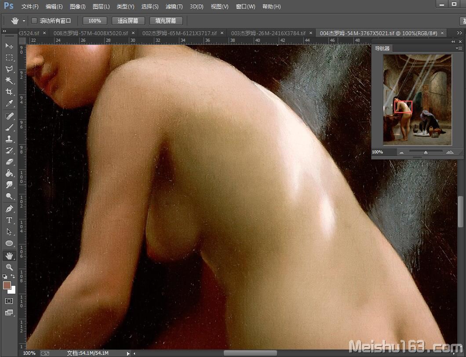Select the Polygonal Lasso tool
Image resolution: width=466 pixels, height=357 pixels.
9,69
